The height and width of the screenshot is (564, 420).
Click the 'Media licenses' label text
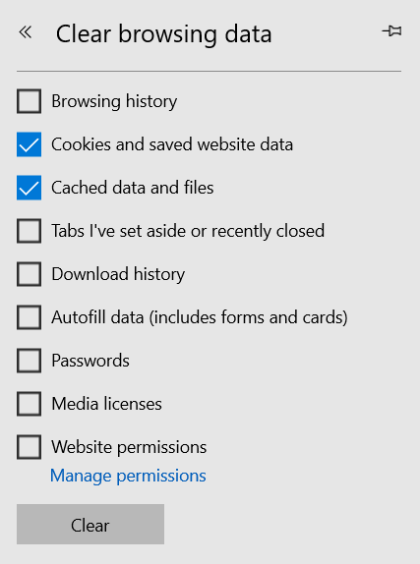[x=106, y=404]
